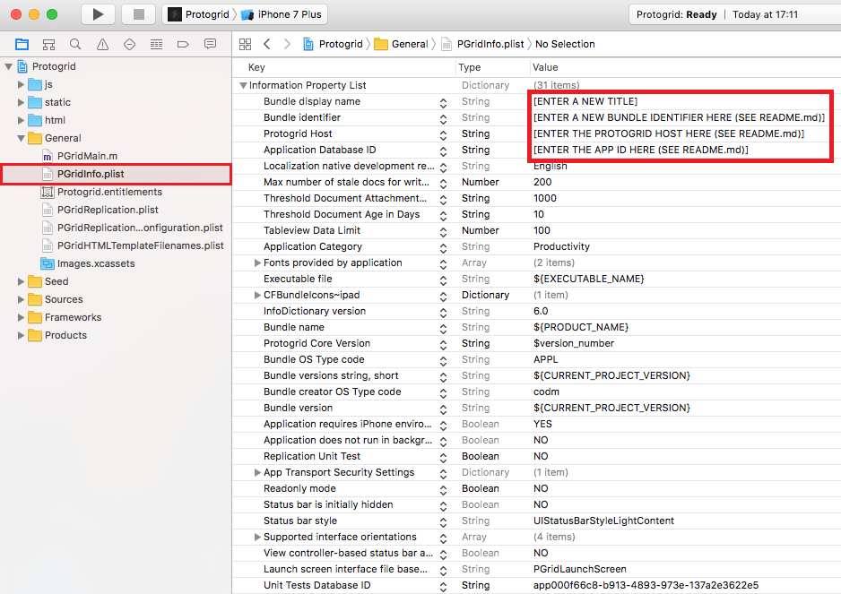Open the Project navigator folder icon
This screenshot has height=594, width=841.
tap(22, 45)
